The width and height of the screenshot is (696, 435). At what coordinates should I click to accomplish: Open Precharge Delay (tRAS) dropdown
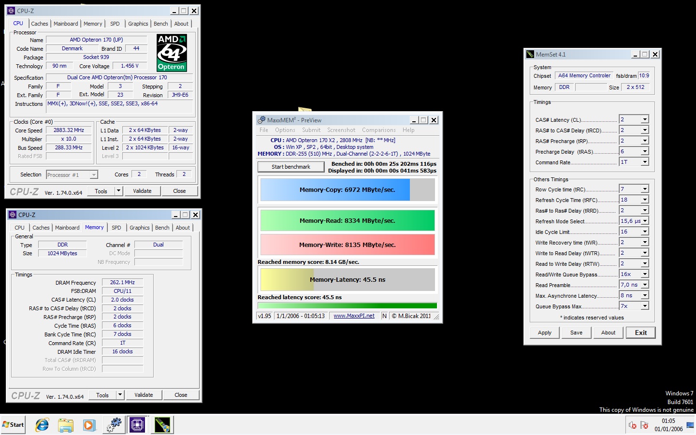pyautogui.click(x=644, y=151)
